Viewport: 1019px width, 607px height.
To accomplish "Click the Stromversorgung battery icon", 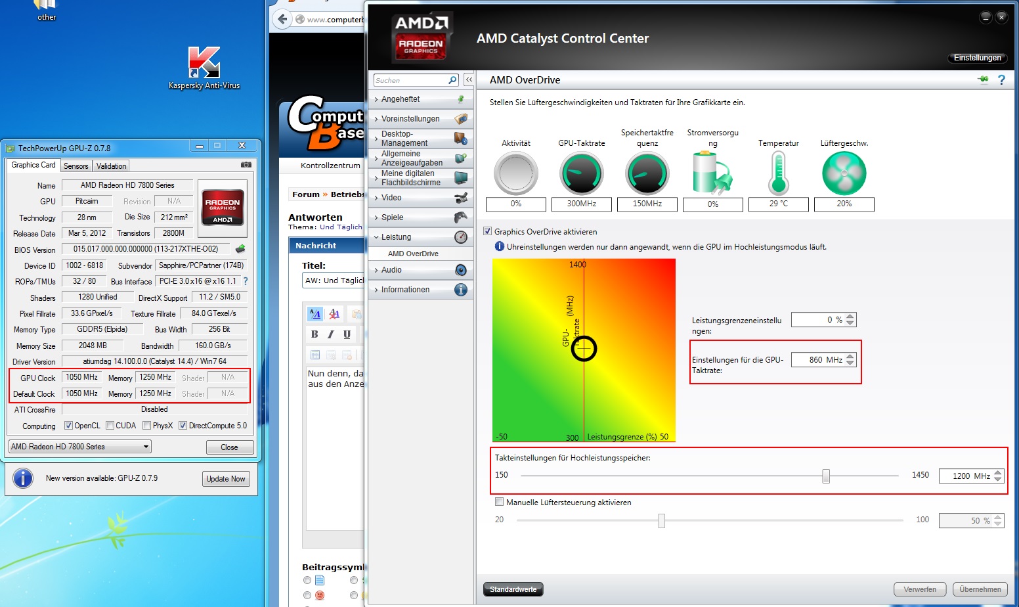I will tap(712, 173).
